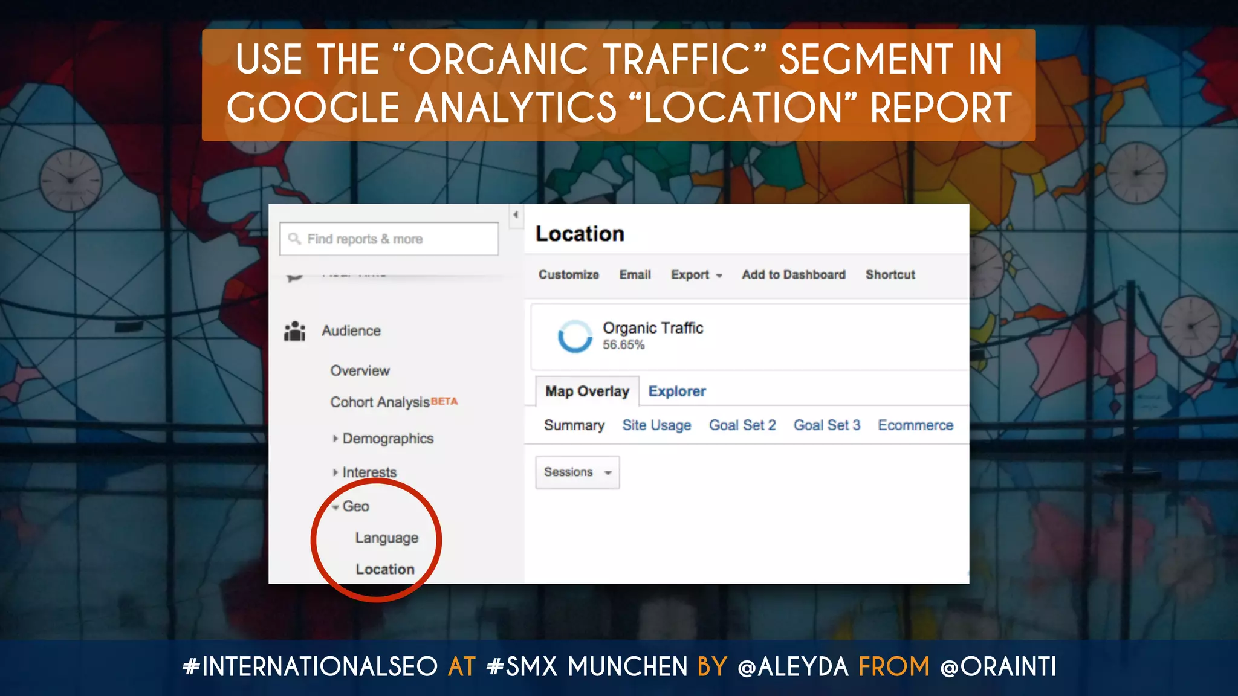The width and height of the screenshot is (1238, 696).
Task: Click Add to Dashboard
Action: (794, 274)
